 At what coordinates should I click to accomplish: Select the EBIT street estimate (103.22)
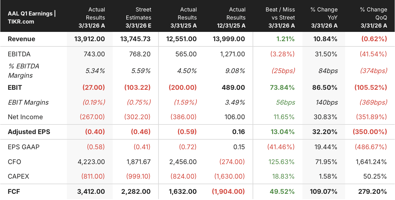point(137,88)
